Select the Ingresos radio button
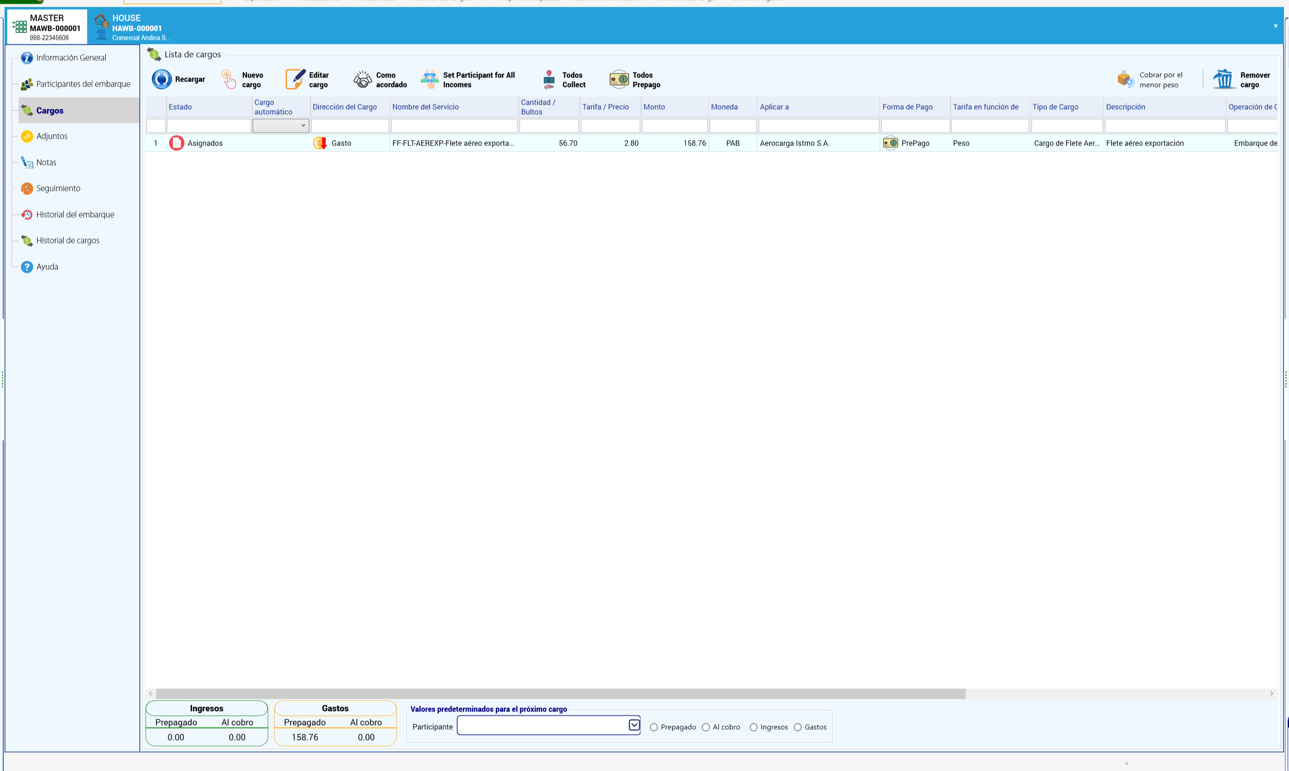The height and width of the screenshot is (771, 1289). 753,727
